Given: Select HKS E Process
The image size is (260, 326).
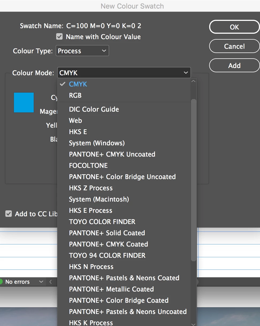Looking at the screenshot, I should (x=124, y=210).
